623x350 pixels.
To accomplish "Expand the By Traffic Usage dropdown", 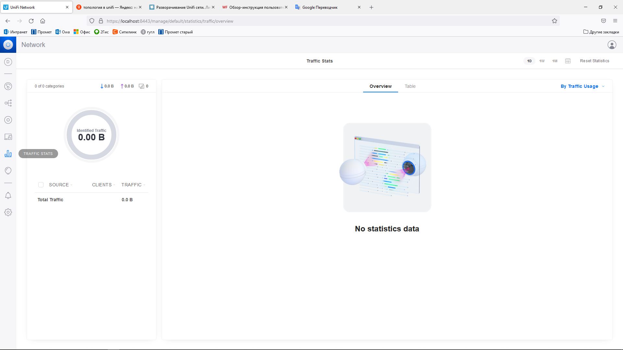I will pyautogui.click(x=582, y=86).
